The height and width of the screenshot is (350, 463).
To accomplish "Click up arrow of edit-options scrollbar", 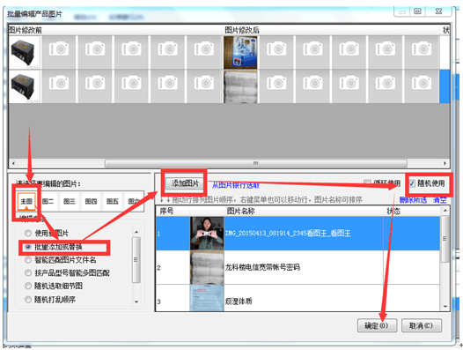I will click(x=136, y=232).
